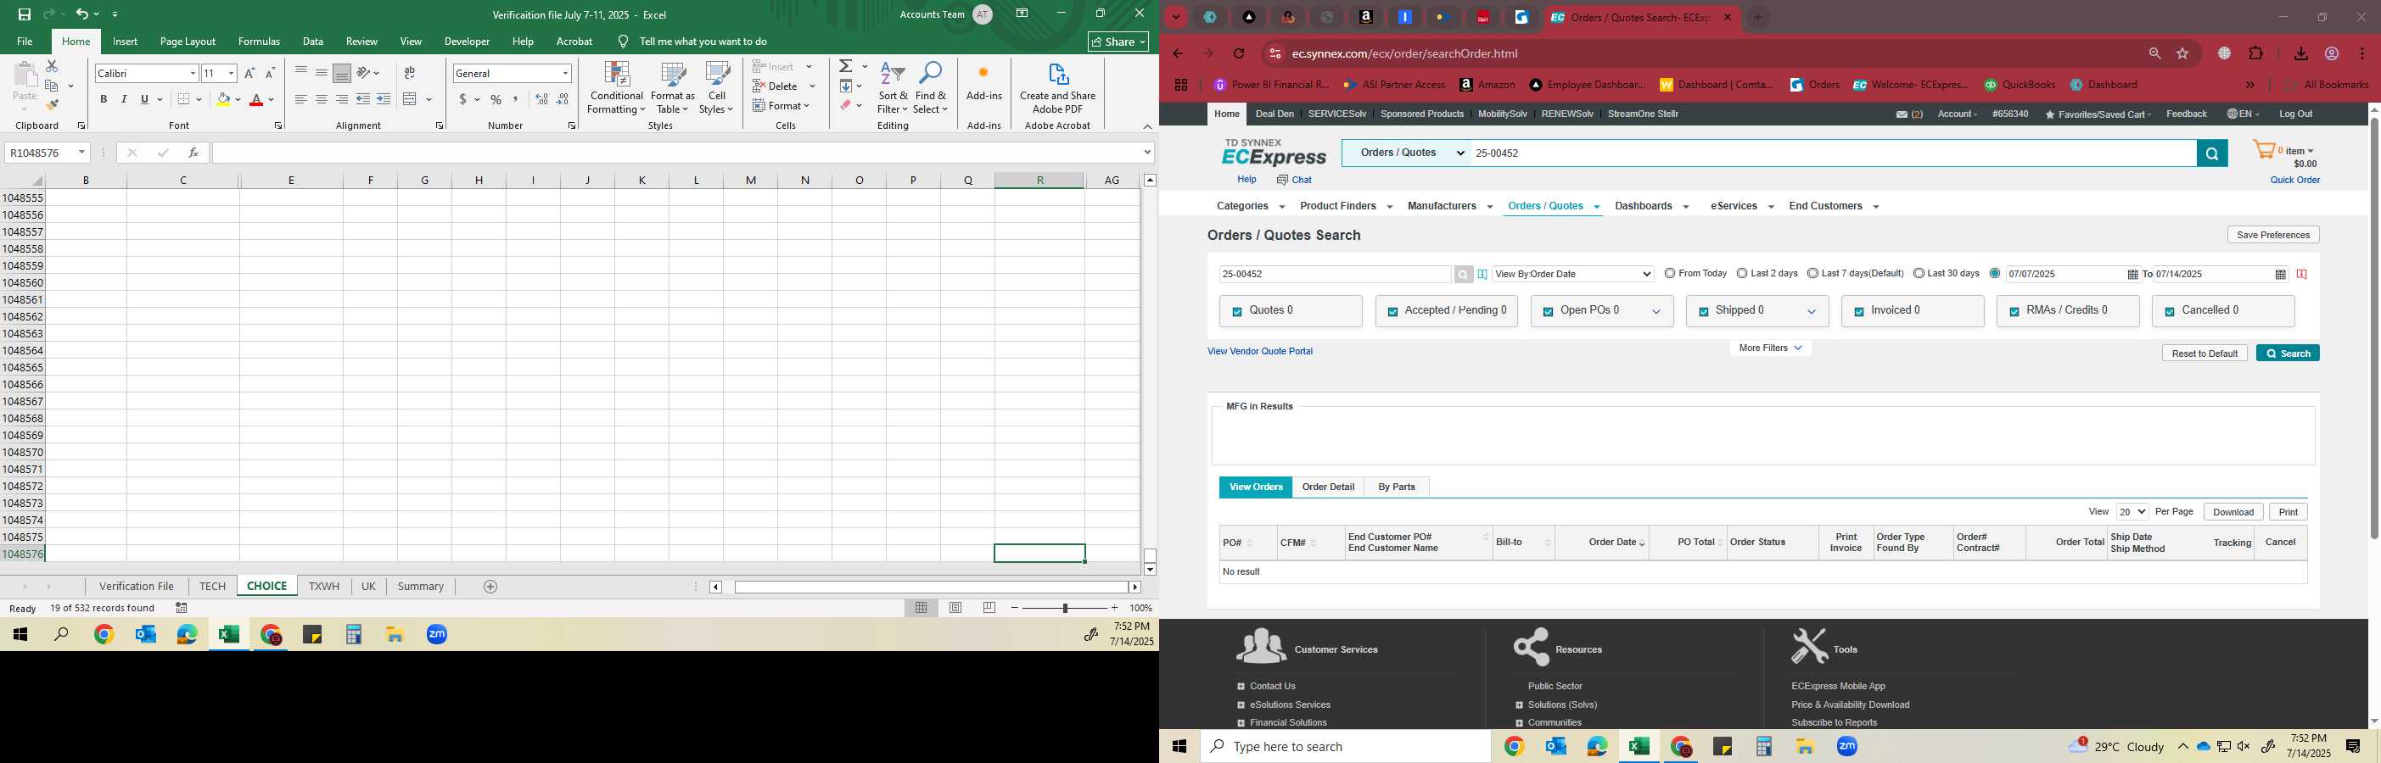Viewport: 2381px width, 763px height.
Task: Click Accounting Number Format dollar icon
Action: click(x=462, y=100)
